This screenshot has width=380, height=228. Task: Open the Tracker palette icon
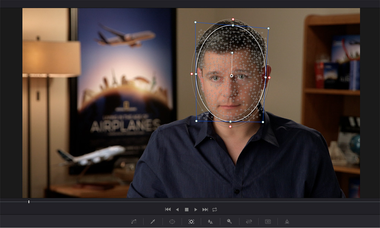(x=191, y=221)
